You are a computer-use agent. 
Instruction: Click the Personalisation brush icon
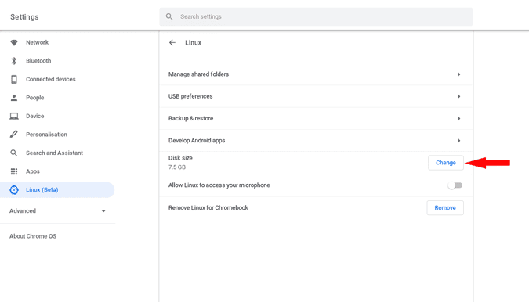click(14, 135)
